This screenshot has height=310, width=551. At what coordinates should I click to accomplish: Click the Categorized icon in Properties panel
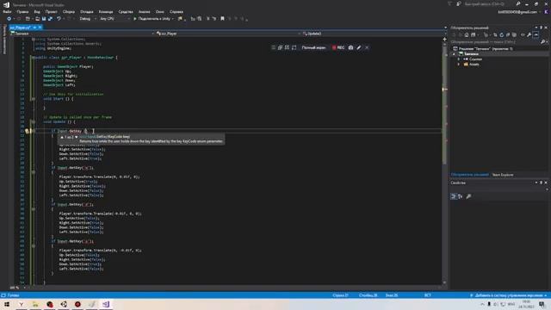[454, 196]
